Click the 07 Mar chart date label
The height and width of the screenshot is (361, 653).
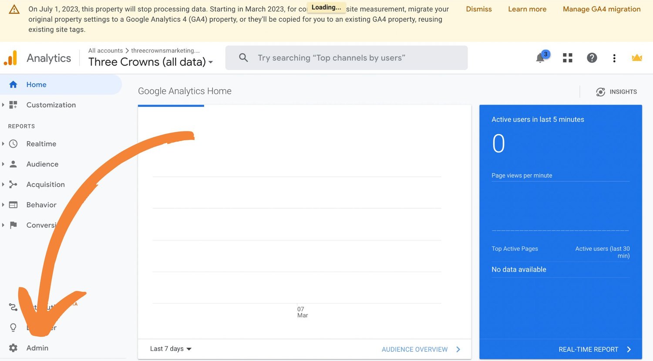pos(303,312)
